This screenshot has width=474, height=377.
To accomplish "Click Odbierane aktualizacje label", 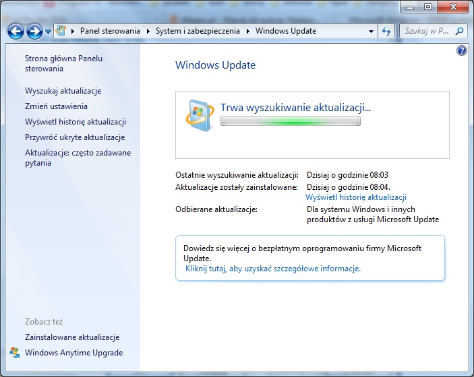I will 216,209.
